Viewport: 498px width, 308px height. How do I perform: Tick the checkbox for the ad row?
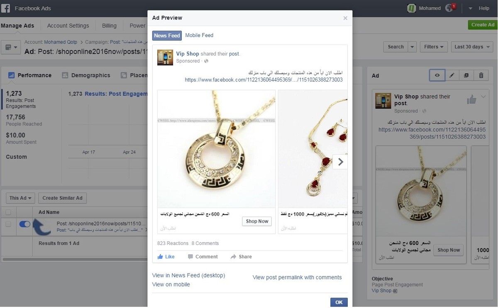(x=8, y=224)
